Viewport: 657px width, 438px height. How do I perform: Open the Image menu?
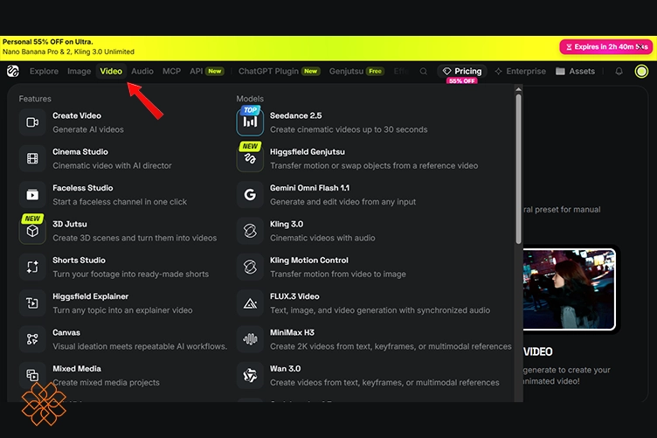pyautogui.click(x=80, y=72)
